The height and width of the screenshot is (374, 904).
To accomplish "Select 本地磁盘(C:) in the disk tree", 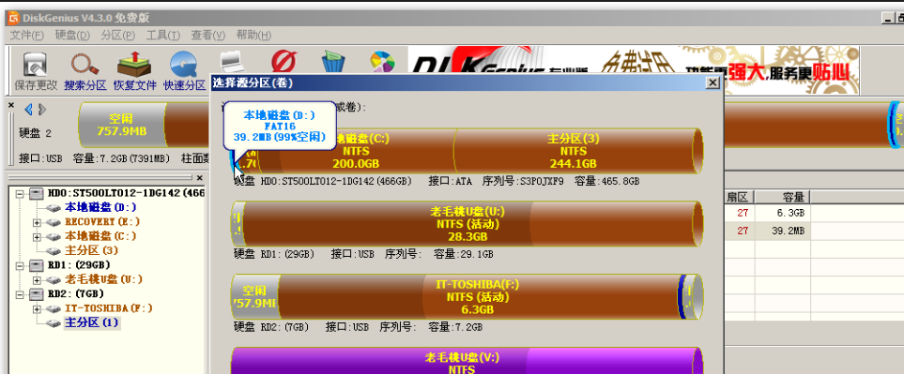I will pyautogui.click(x=100, y=236).
